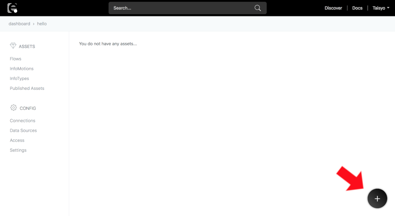Go to dashboard breadcrumb link
The width and height of the screenshot is (395, 216).
tap(19, 24)
